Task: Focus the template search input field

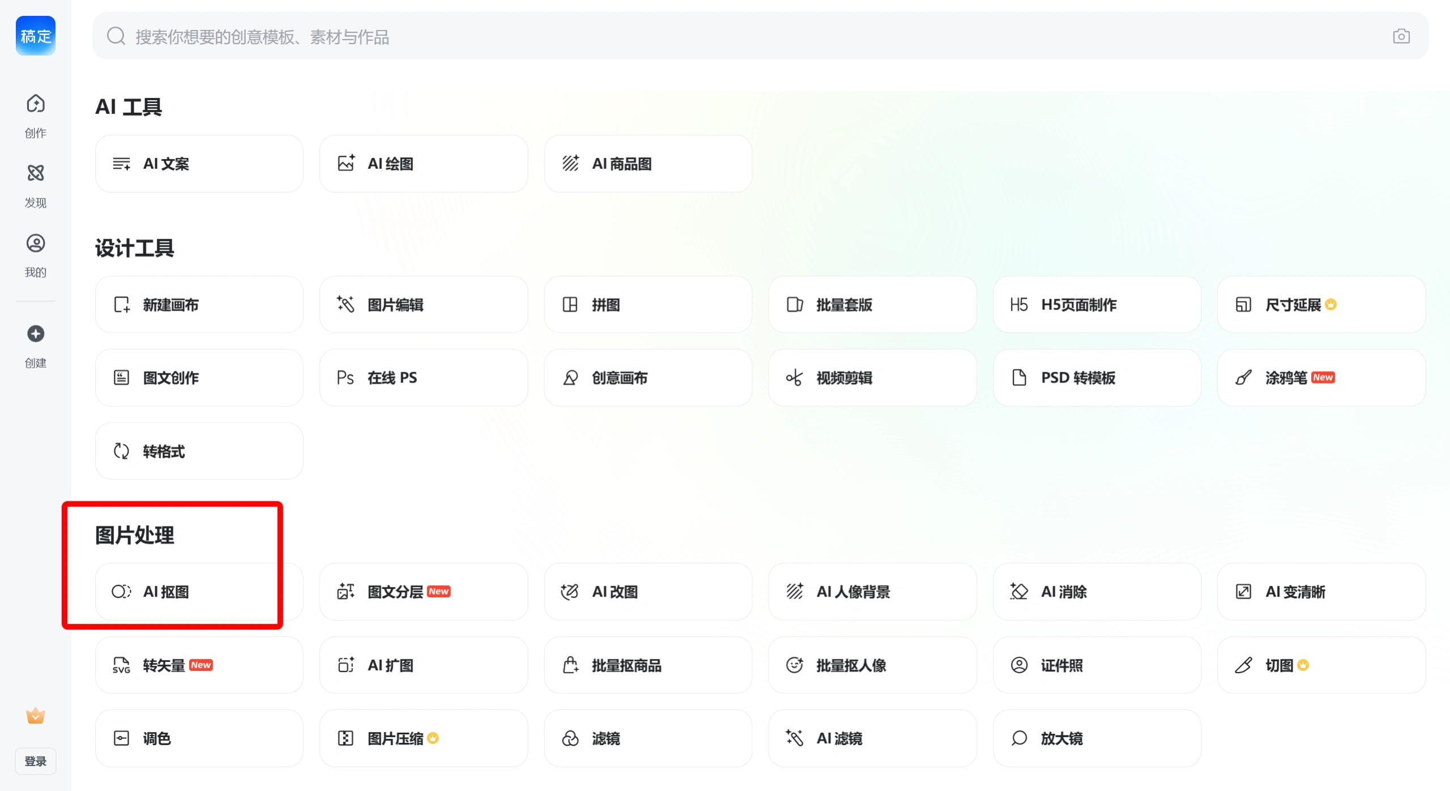Action: click(x=760, y=36)
